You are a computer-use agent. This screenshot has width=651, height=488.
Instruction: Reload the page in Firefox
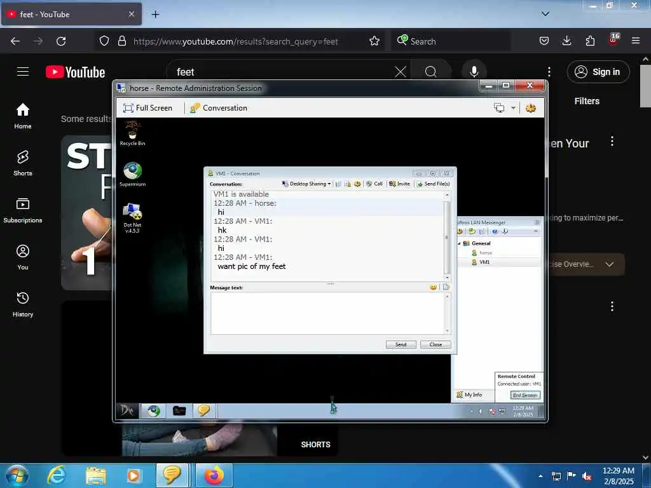[x=61, y=41]
